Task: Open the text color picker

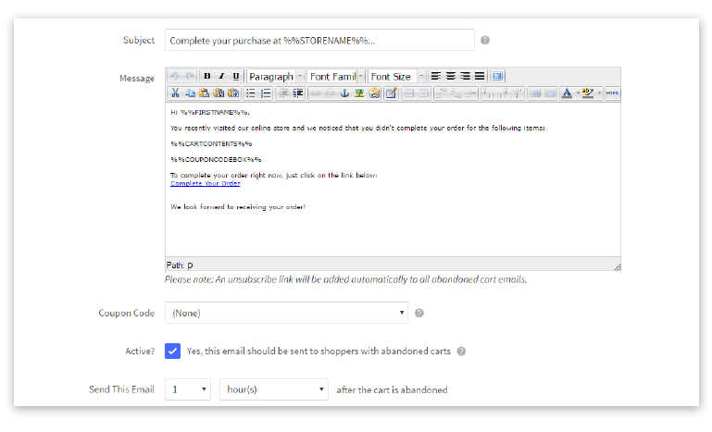Action: [x=567, y=93]
